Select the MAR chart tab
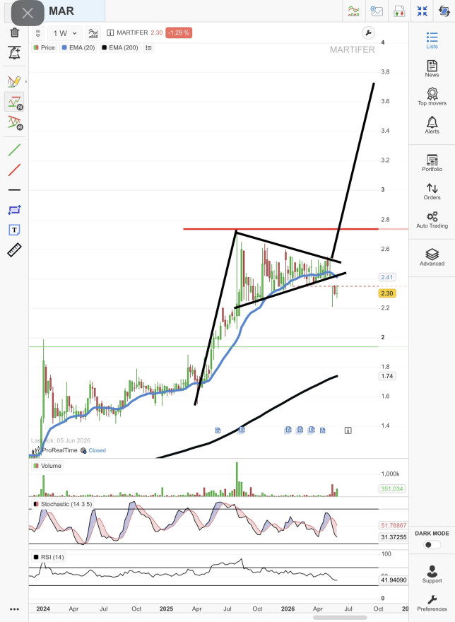The height and width of the screenshot is (622, 455). click(61, 11)
